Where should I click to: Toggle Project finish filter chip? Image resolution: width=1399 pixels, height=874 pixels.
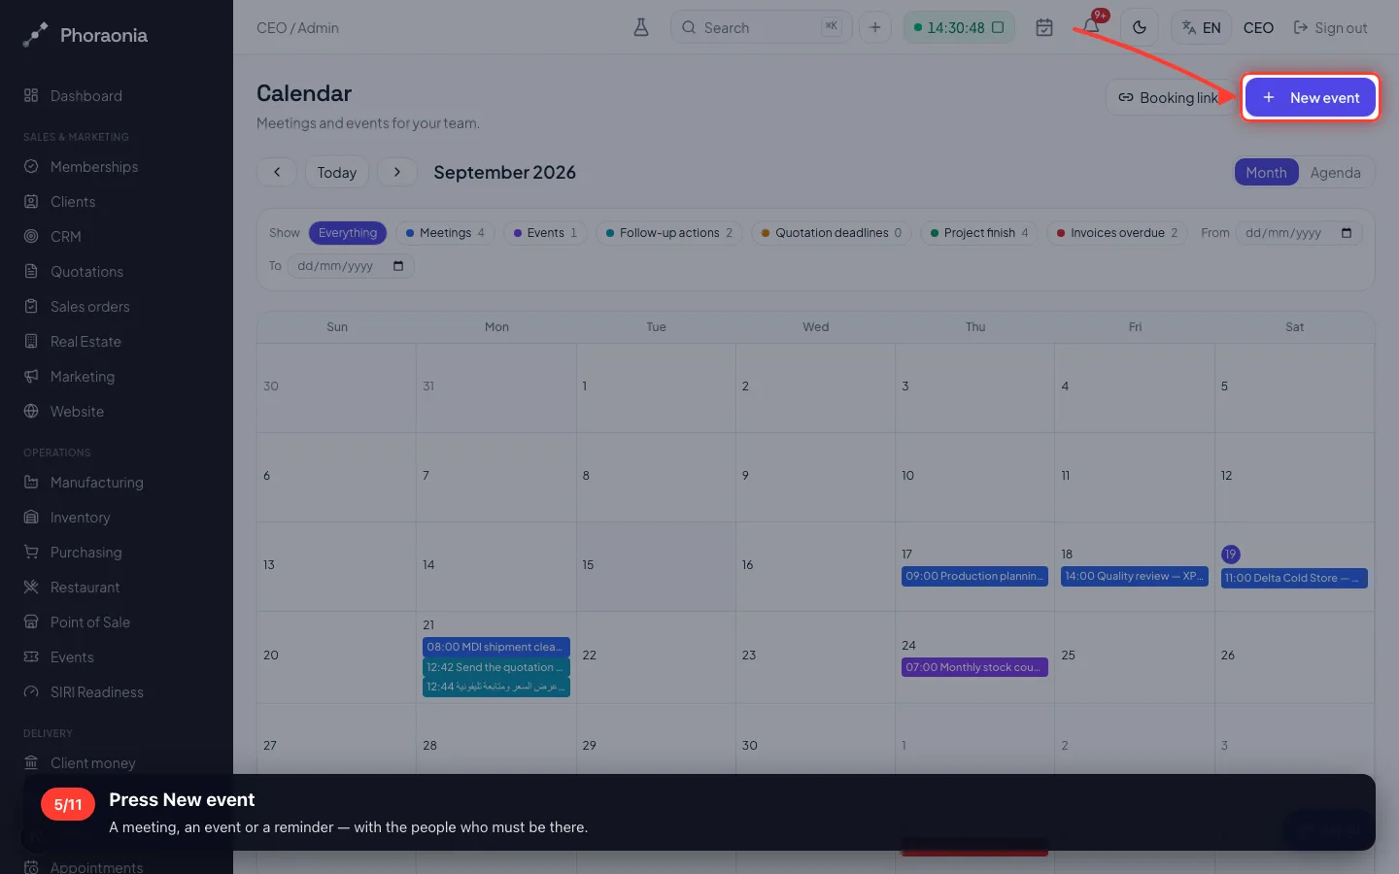[979, 233]
